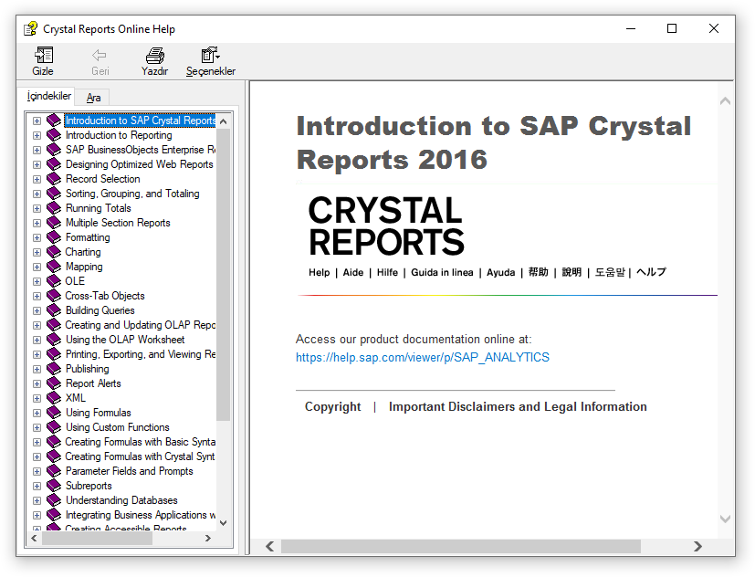Expand the SAP BusinessObjects Enterprise node
The height and width of the screenshot is (577, 755).
click(37, 151)
